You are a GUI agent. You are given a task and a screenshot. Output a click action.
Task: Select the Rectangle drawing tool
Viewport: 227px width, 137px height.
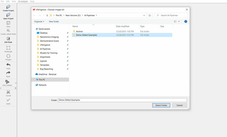click(x=8, y=48)
